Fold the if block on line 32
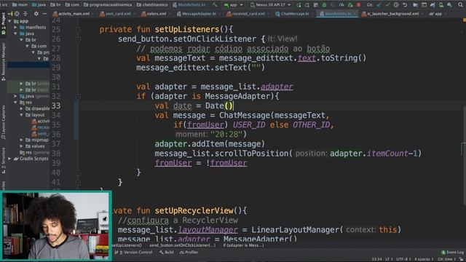Viewport: 466px width, 262px height. pyautogui.click(x=78, y=96)
